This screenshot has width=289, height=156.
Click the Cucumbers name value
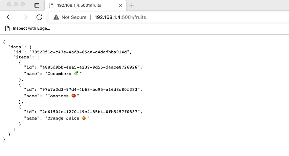tap(63, 74)
